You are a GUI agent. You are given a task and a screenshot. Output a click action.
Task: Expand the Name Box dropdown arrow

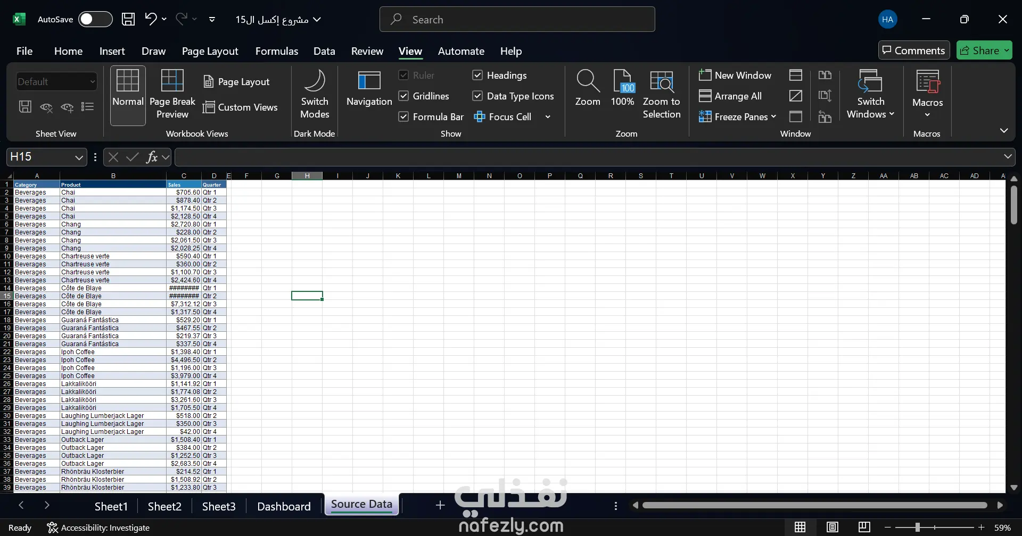(79, 157)
